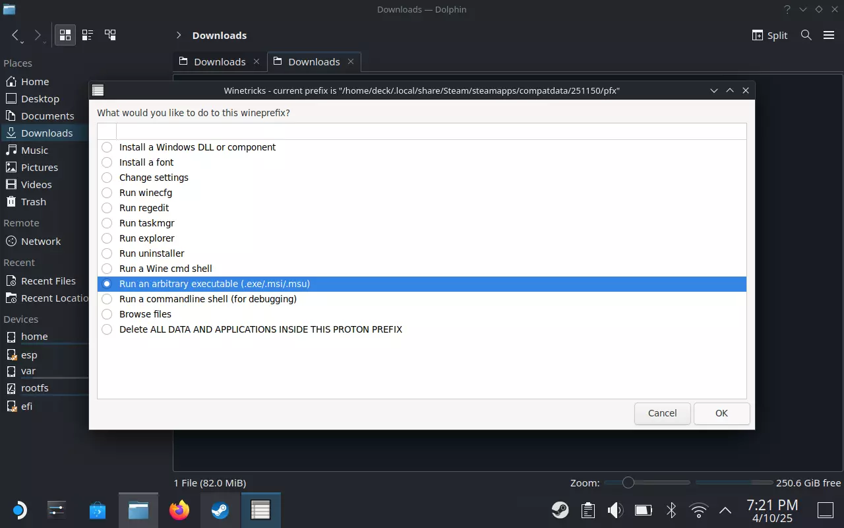Select Install a font option

(422, 162)
